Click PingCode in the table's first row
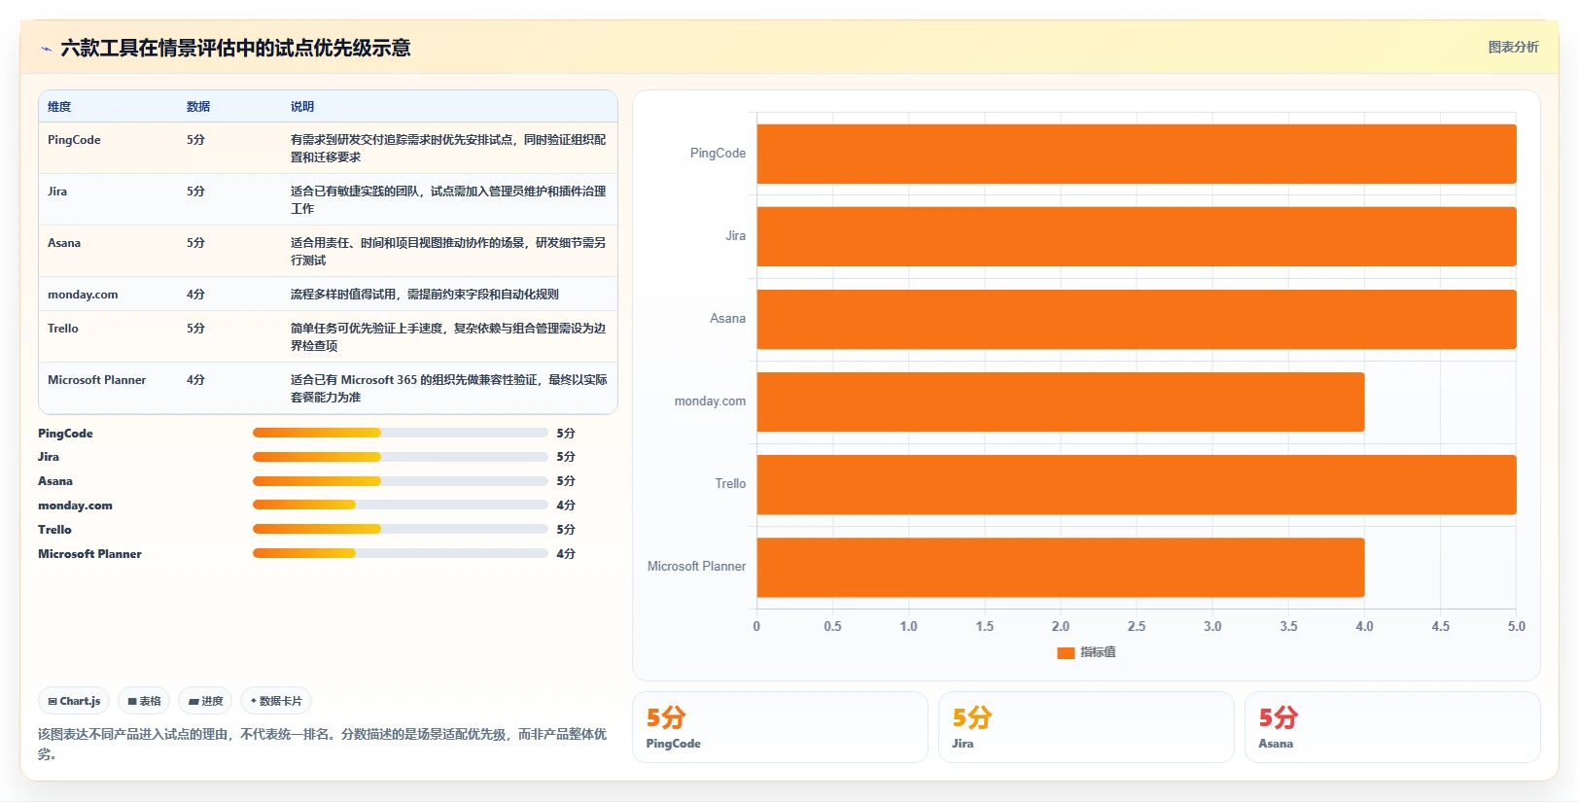The width and height of the screenshot is (1579, 802). (x=74, y=140)
